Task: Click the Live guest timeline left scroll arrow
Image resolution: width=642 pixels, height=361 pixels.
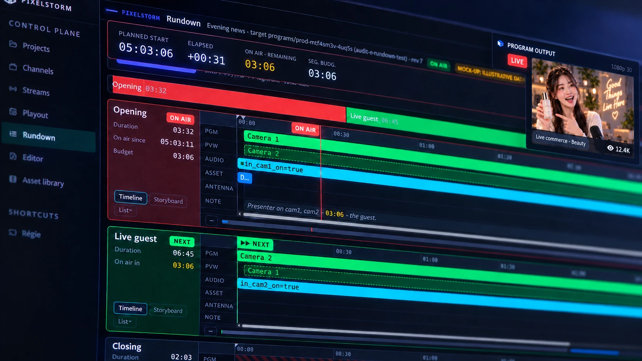Action: tap(239, 325)
